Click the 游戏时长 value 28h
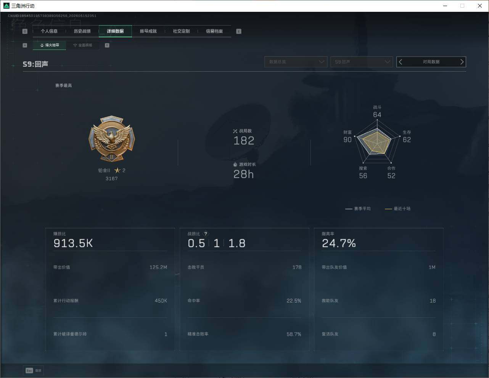 pos(244,174)
